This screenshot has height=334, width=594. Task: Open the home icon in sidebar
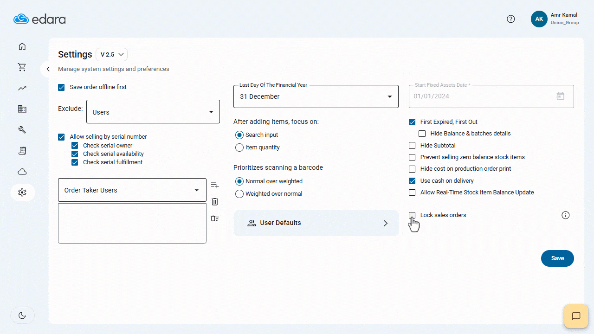coord(22,46)
